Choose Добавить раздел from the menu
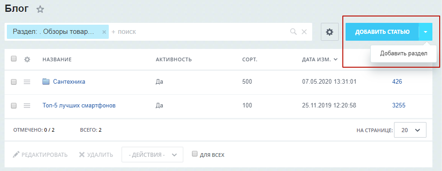 click(404, 53)
